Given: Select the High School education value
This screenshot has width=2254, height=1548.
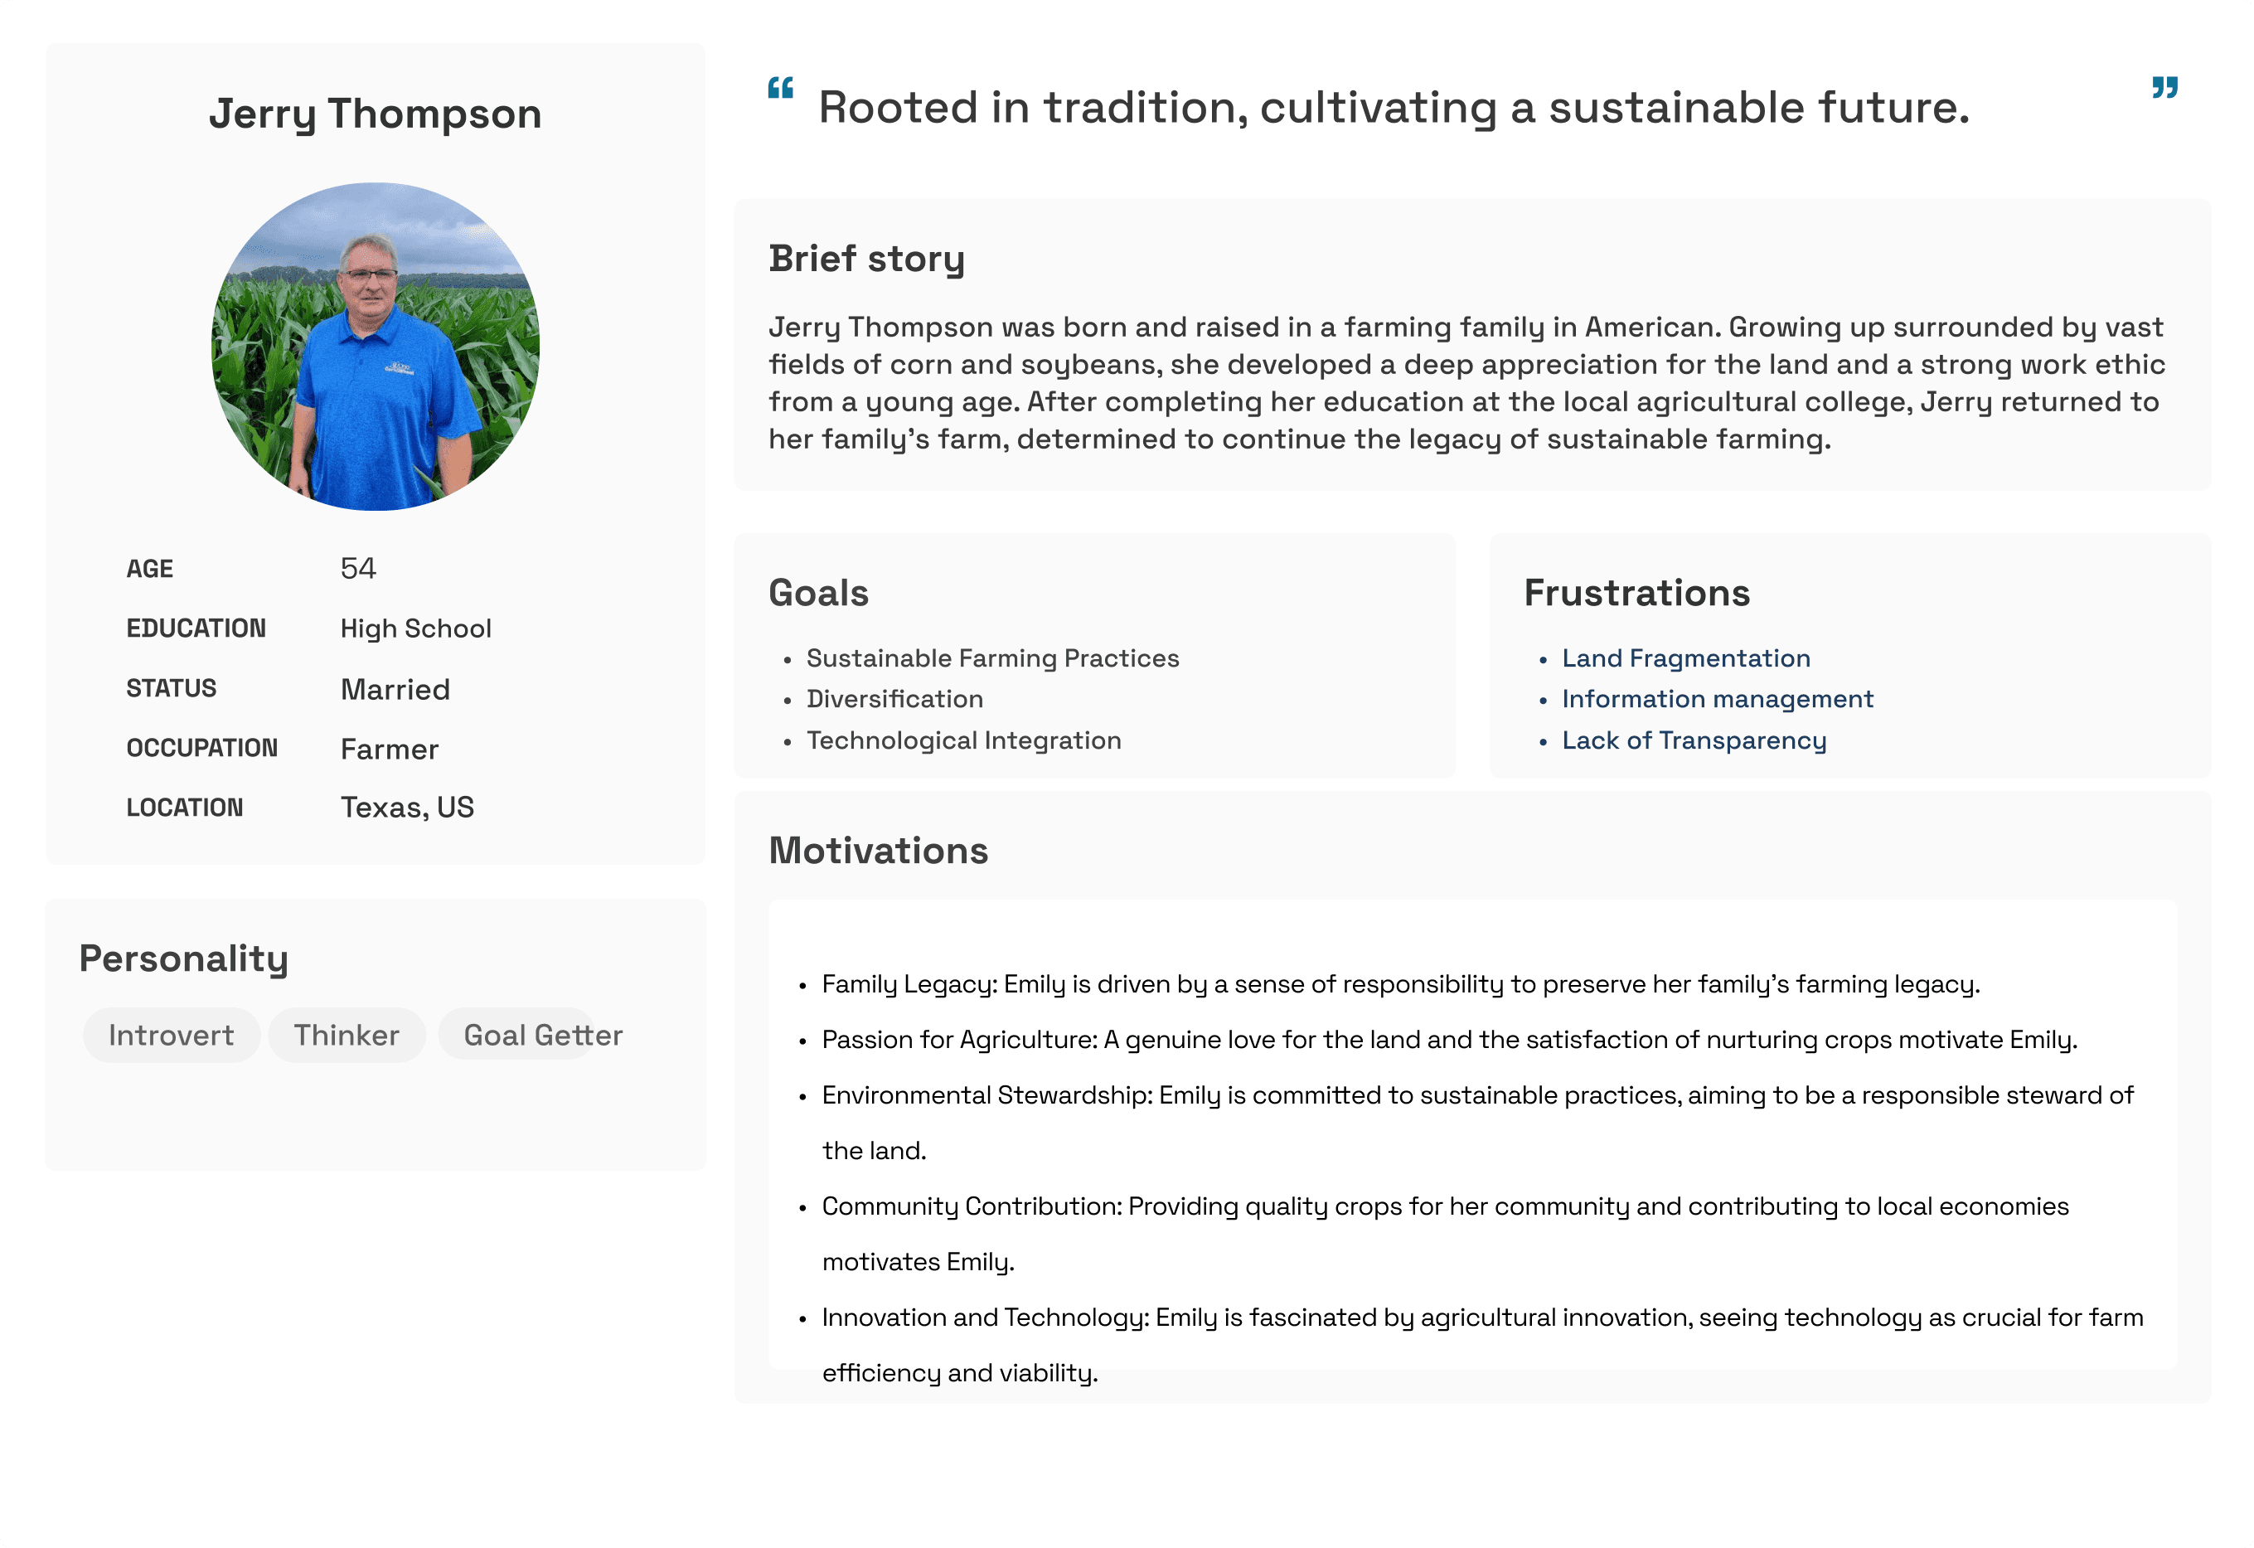Looking at the screenshot, I should click(x=416, y=628).
